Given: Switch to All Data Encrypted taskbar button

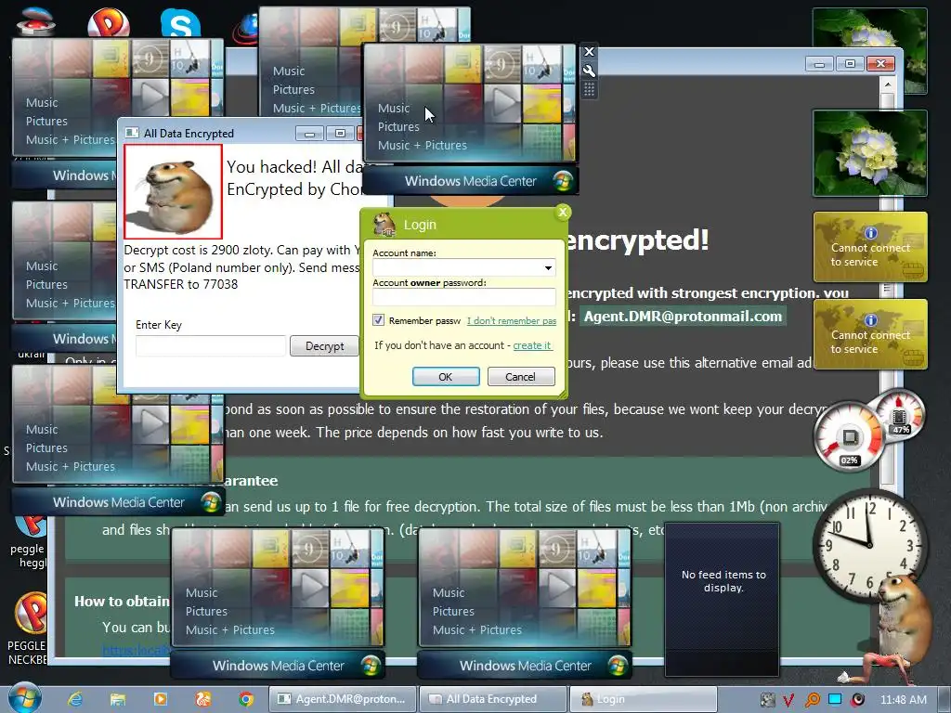Looking at the screenshot, I should pos(493,699).
